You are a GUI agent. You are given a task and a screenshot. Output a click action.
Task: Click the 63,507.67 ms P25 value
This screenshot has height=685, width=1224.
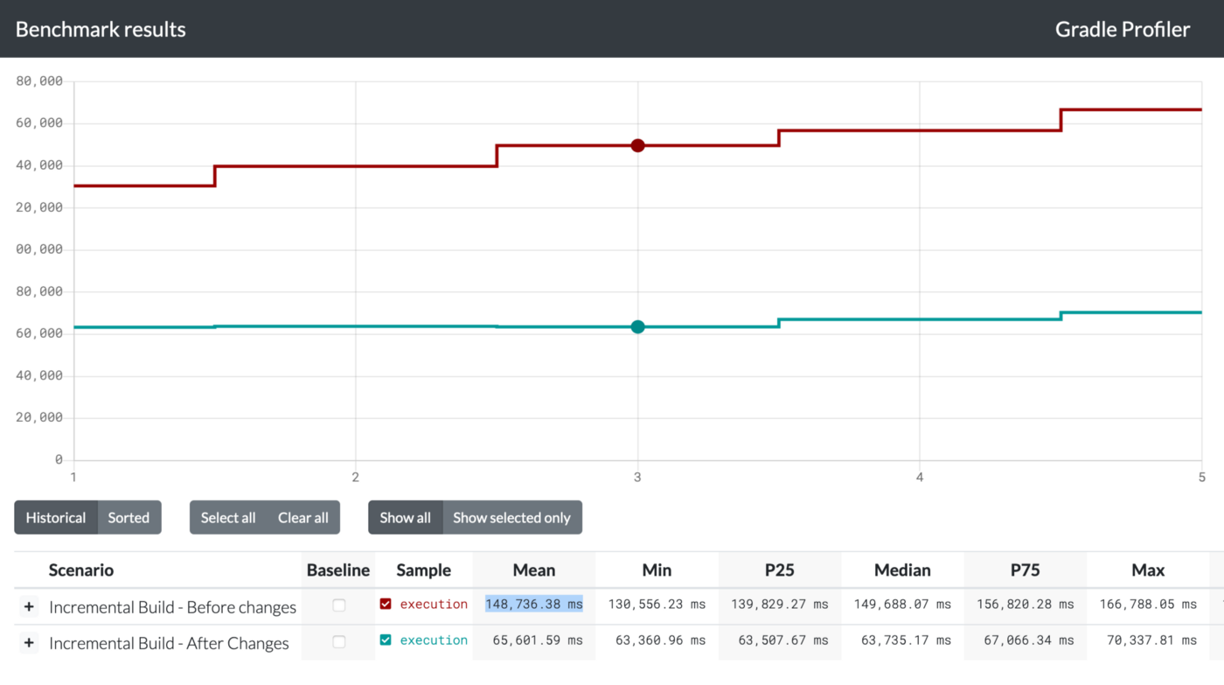coord(783,640)
